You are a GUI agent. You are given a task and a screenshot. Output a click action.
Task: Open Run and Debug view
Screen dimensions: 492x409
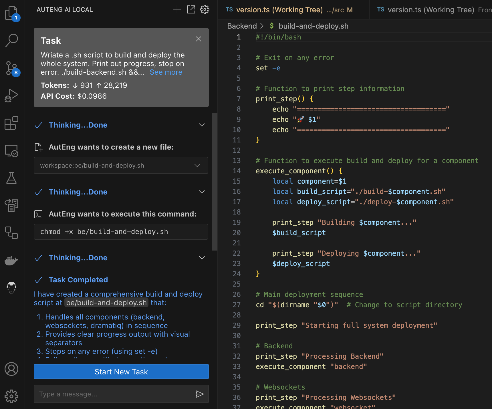pyautogui.click(x=11, y=96)
